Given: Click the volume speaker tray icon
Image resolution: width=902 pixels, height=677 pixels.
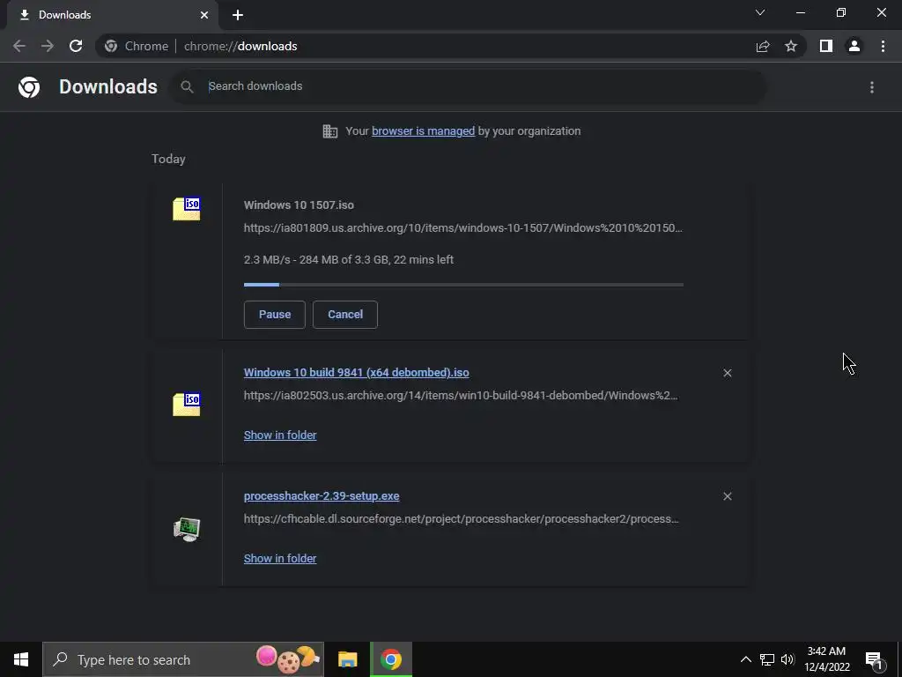Looking at the screenshot, I should 787,659.
